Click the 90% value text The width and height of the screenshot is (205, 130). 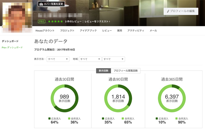click(182, 122)
